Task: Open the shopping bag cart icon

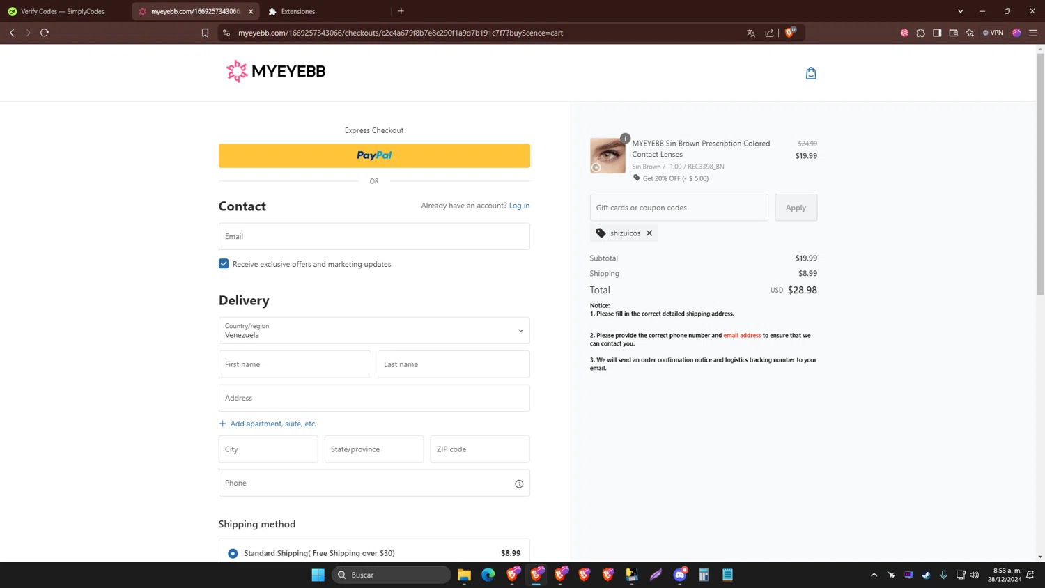Action: [811, 73]
